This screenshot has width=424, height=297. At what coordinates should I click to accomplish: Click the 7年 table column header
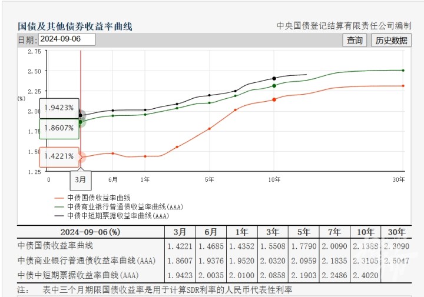click(334, 232)
